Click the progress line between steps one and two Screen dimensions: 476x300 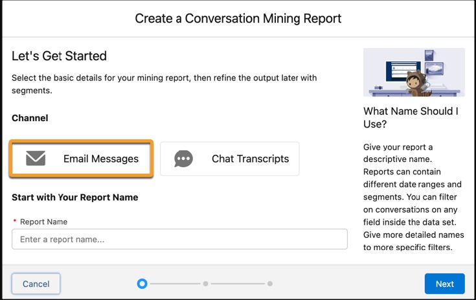(x=175, y=284)
